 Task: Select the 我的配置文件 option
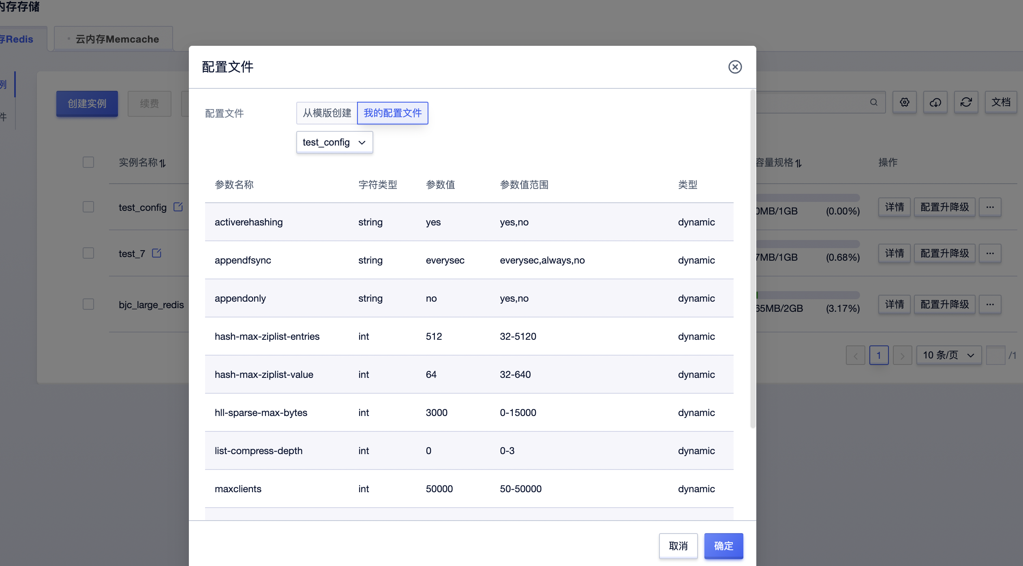[x=392, y=113]
